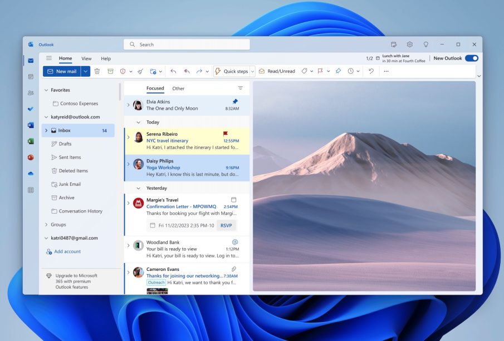Image resolution: width=504 pixels, height=341 pixels.
Task: Forward the message with the arrow icon
Action: 199,71
